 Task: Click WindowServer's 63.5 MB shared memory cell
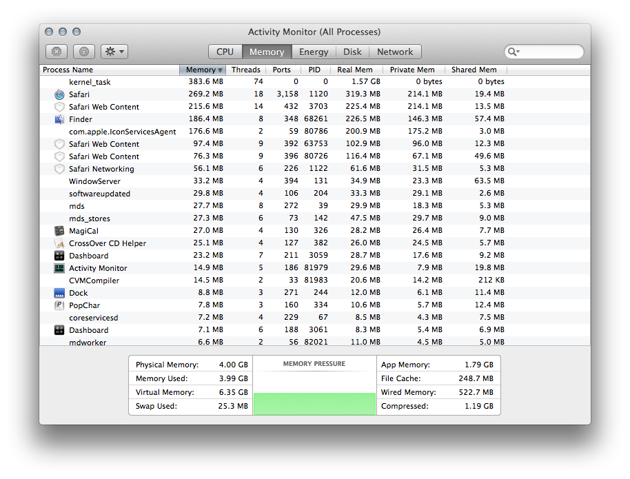pos(489,181)
